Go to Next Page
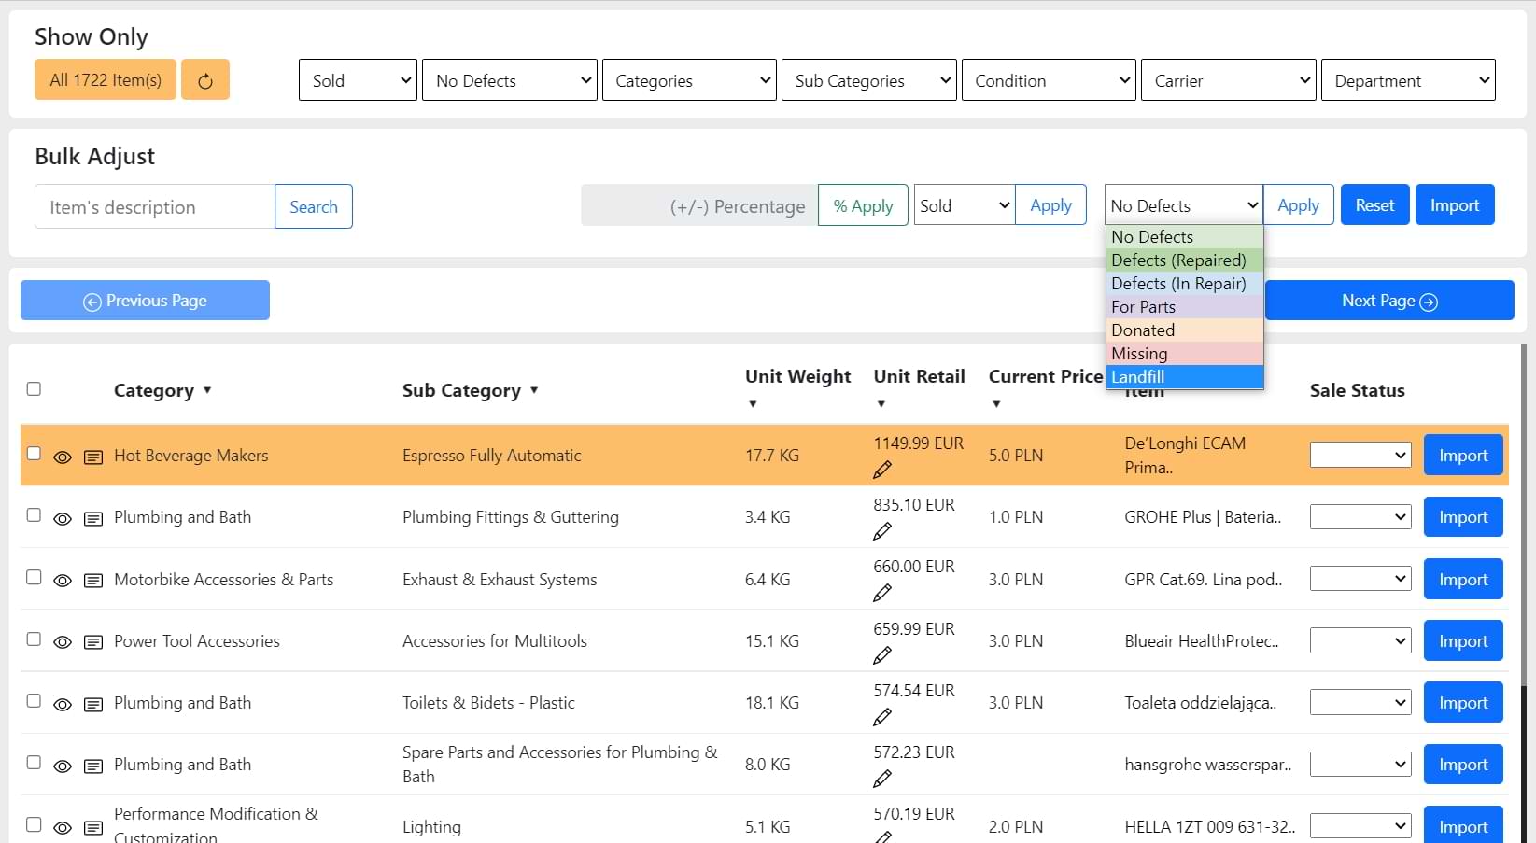This screenshot has width=1536, height=843. tap(1388, 301)
